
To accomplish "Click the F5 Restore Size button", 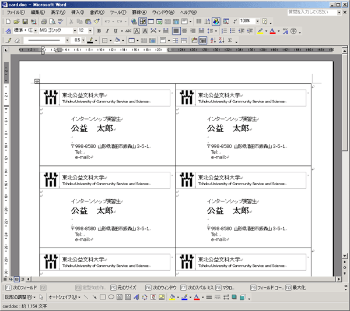I will click(x=123, y=288).
